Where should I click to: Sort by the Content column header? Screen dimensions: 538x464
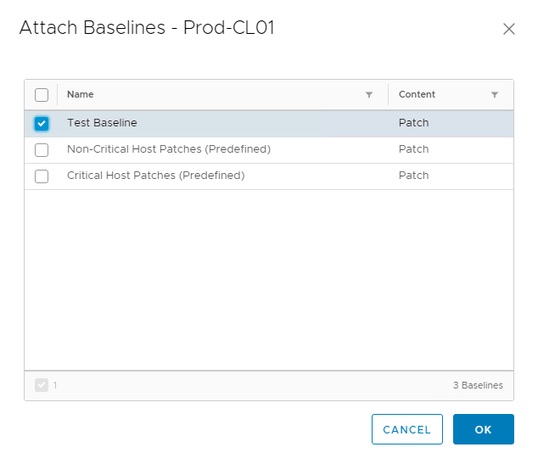coord(417,95)
